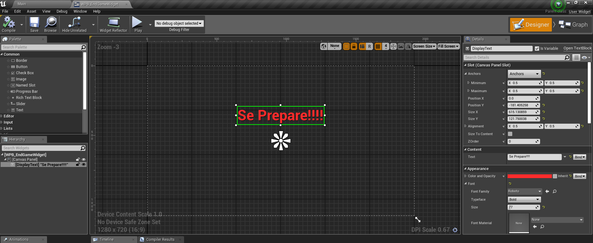
Task: Open the Asset menu
Action: pyautogui.click(x=32, y=11)
